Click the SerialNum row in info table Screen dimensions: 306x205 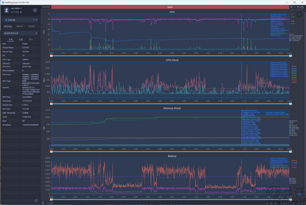(x=21, y=125)
